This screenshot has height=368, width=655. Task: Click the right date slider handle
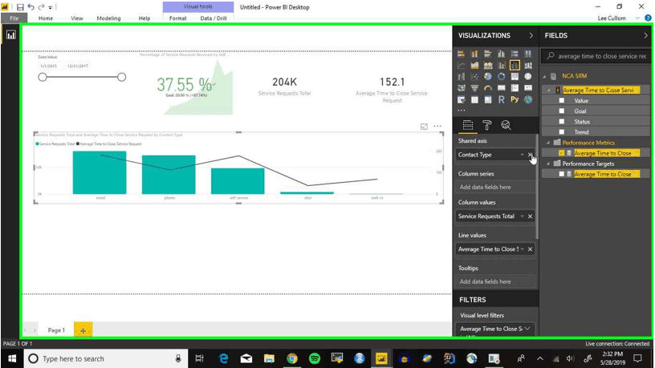click(121, 77)
